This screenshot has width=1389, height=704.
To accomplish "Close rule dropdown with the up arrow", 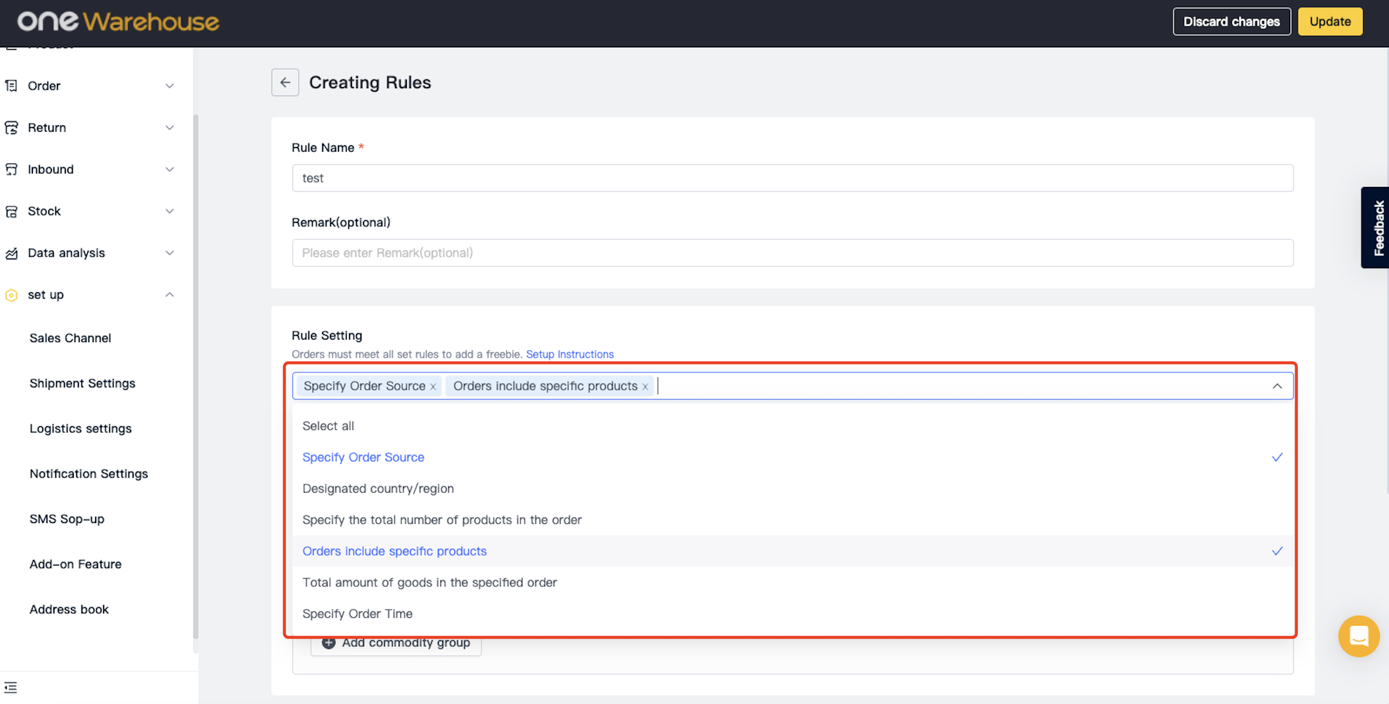I will (x=1277, y=386).
